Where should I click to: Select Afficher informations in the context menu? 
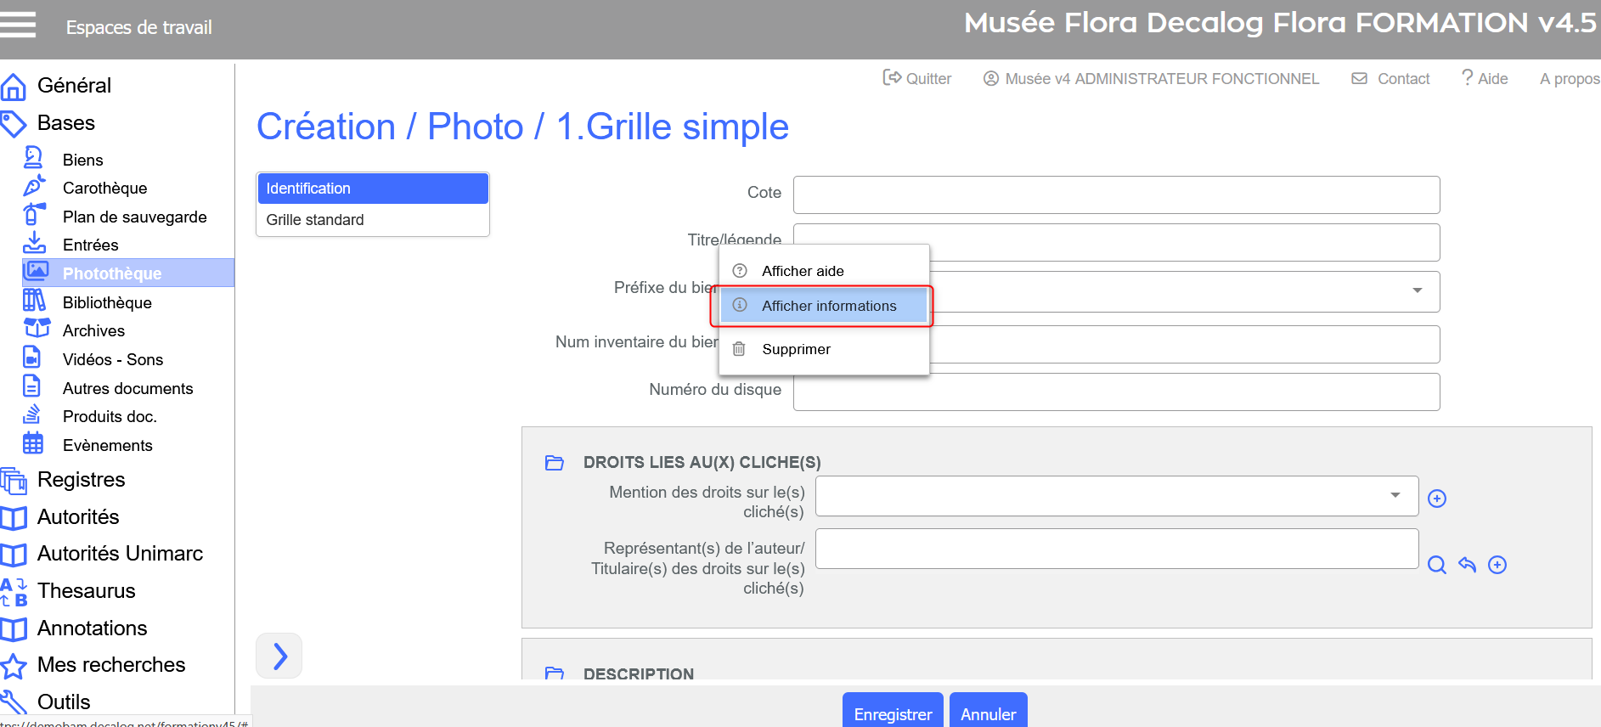click(x=828, y=306)
